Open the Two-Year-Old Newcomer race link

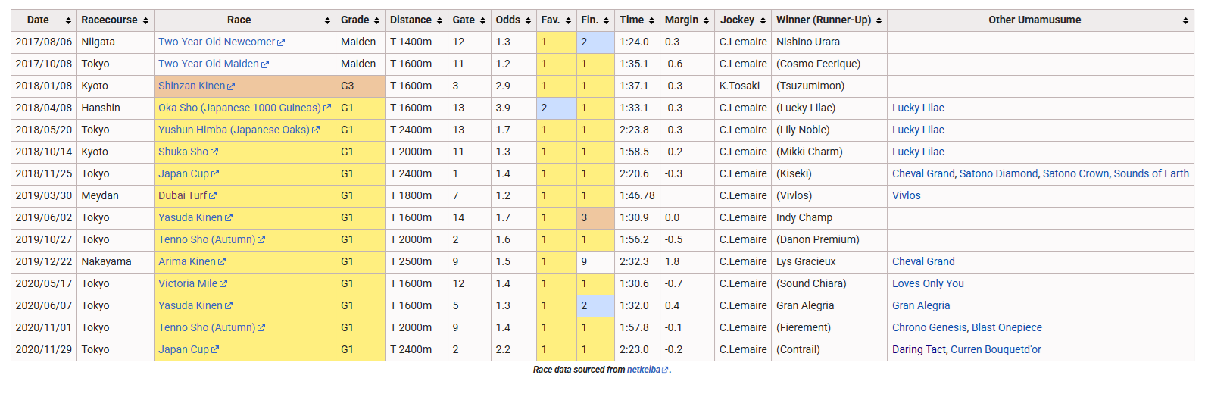click(217, 42)
